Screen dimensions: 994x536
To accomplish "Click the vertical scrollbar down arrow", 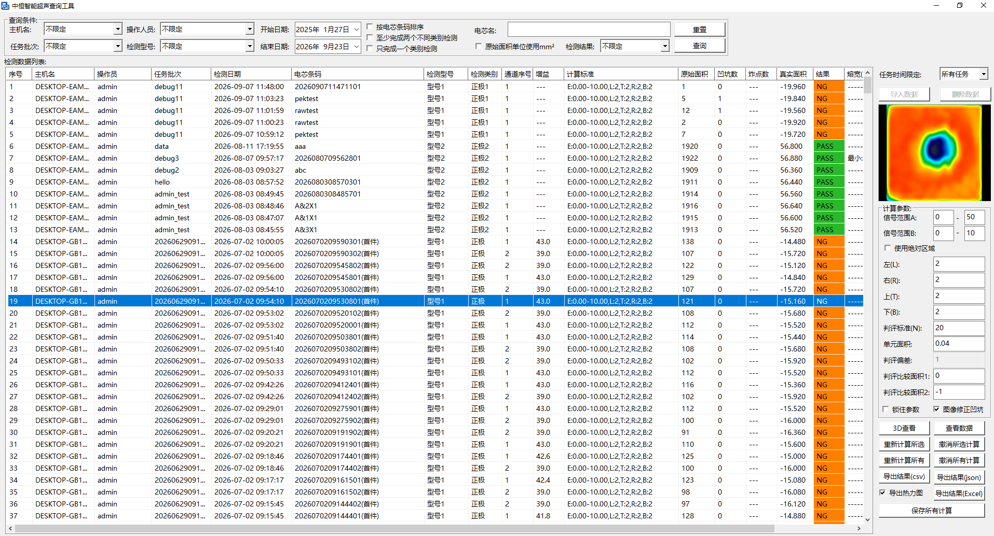I will tap(867, 519).
